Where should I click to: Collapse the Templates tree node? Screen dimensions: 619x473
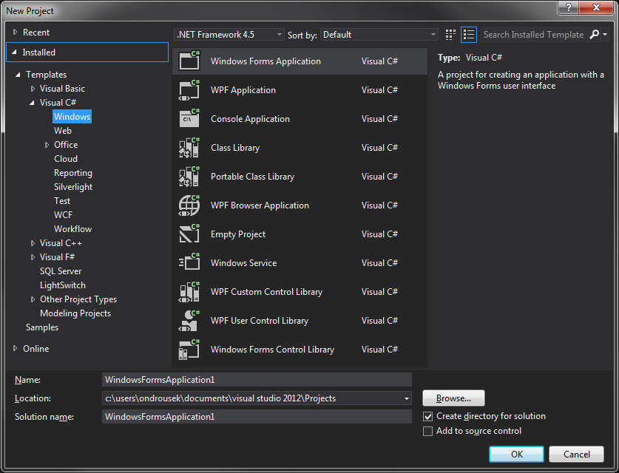pyautogui.click(x=18, y=75)
